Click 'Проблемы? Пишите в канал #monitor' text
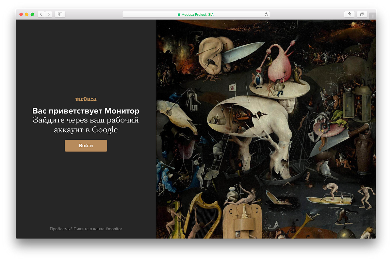 tap(86, 229)
